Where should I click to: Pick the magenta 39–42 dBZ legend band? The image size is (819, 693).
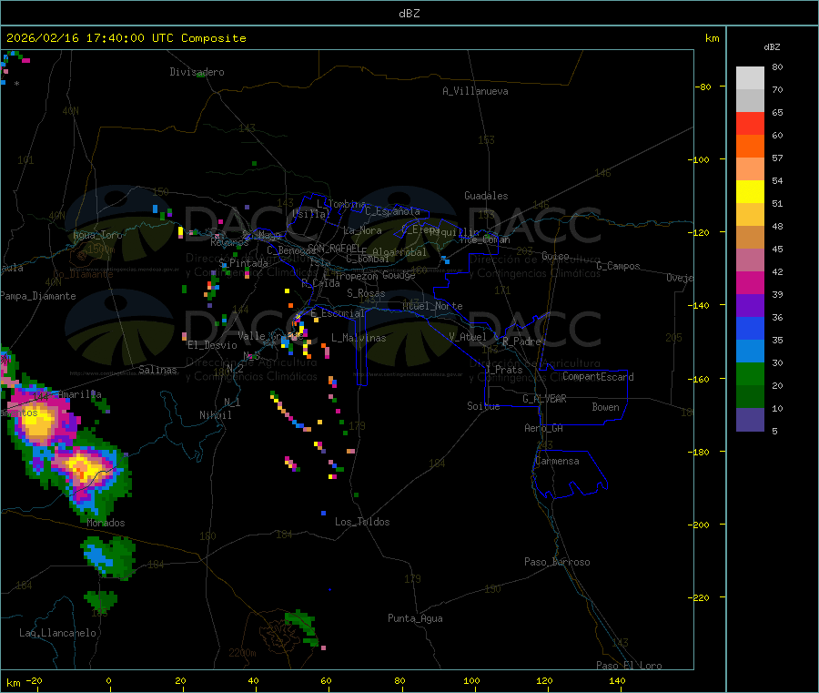coord(750,282)
